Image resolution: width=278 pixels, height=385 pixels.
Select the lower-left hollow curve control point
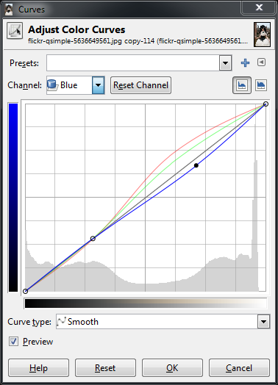pos(93,238)
